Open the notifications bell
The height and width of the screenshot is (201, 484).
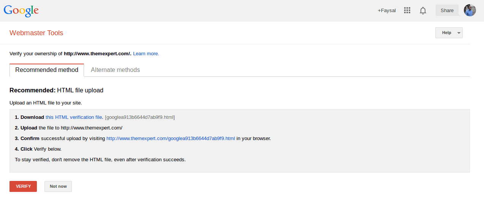pyautogui.click(x=423, y=11)
